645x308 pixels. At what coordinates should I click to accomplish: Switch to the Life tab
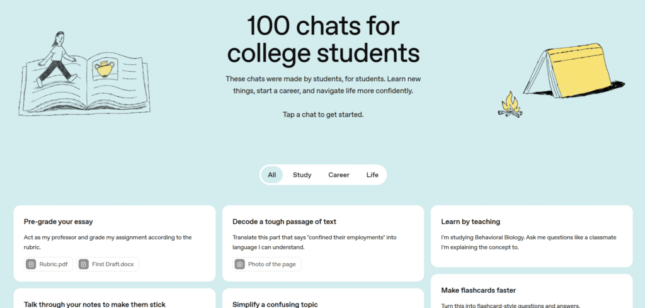point(372,174)
